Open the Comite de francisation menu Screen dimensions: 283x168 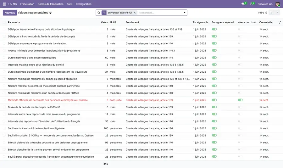(x=51, y=4)
